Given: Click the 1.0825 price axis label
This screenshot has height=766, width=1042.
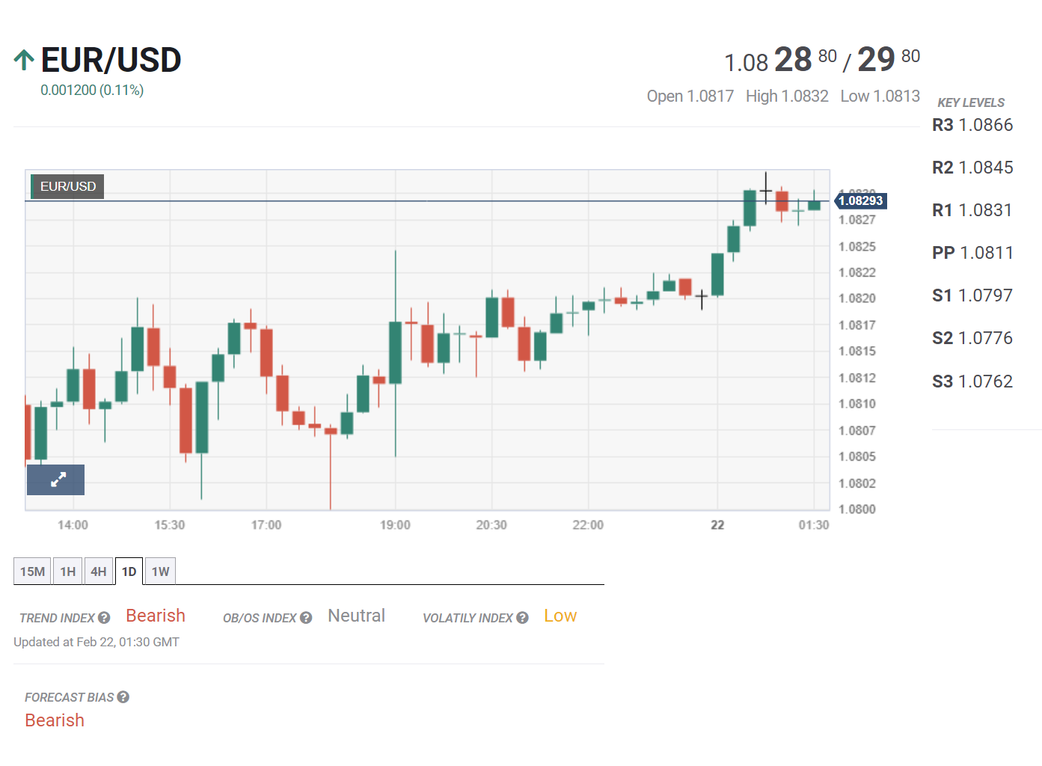Looking at the screenshot, I should 857,247.
